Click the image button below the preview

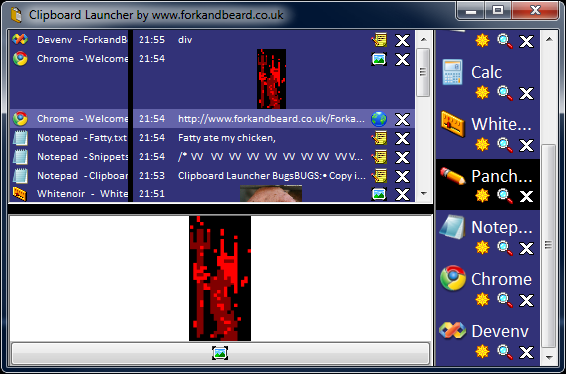220,353
